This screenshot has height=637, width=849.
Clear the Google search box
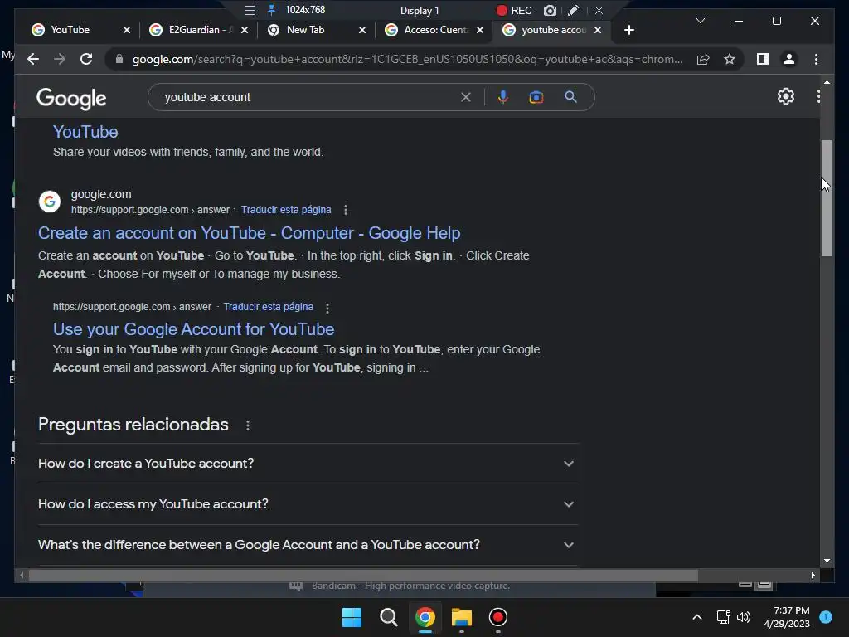click(x=466, y=97)
